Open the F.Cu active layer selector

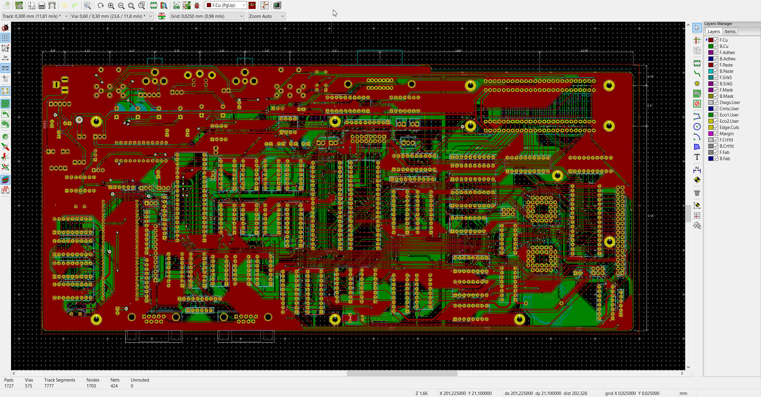(226, 5)
